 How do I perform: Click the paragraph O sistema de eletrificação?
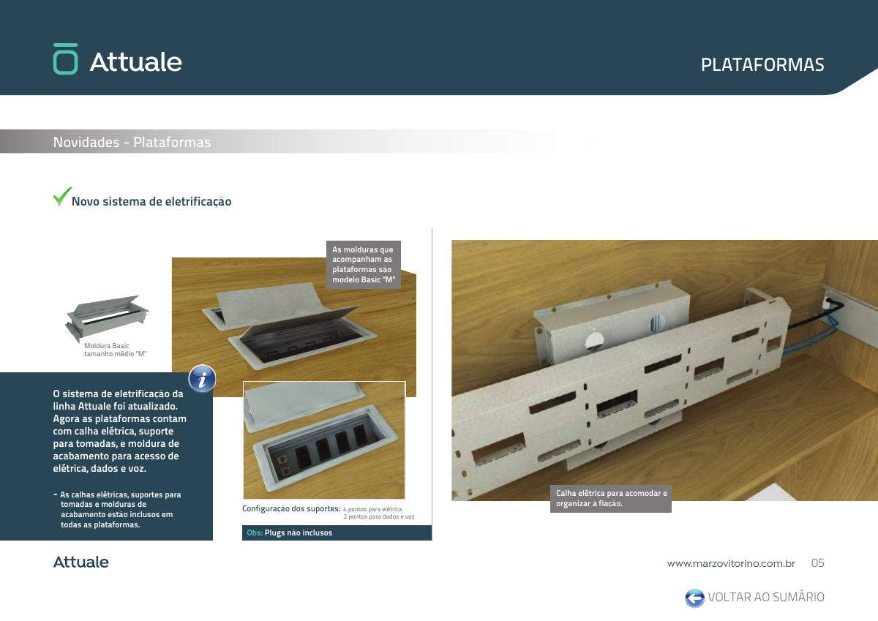[119, 431]
